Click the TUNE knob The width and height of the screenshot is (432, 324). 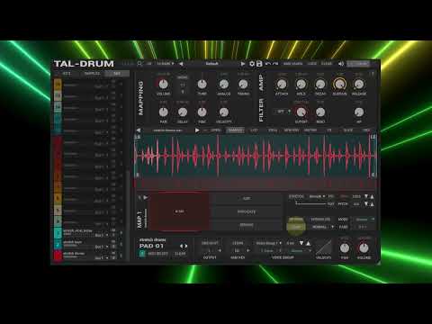tap(202, 85)
